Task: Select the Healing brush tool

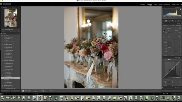Action: coord(172,21)
